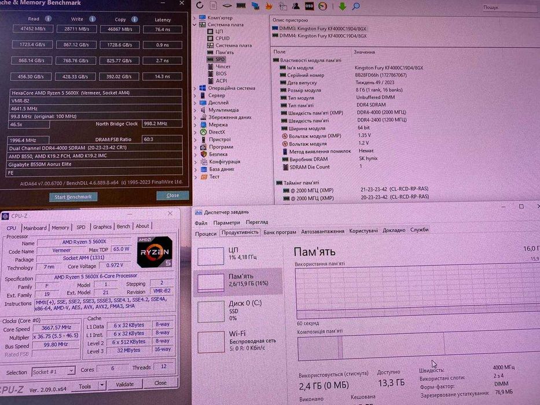
Task: Click the blue monitor toolbar icon
Action: [x=255, y=6]
